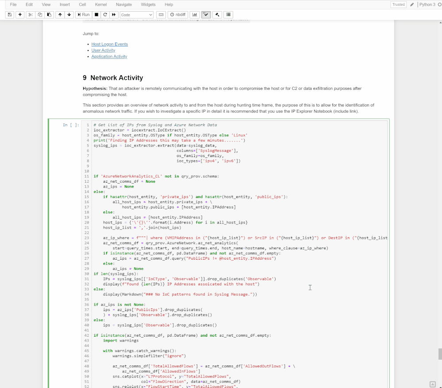Insert a new cell with the plus icon
The image size is (442, 388).
click(x=20, y=15)
